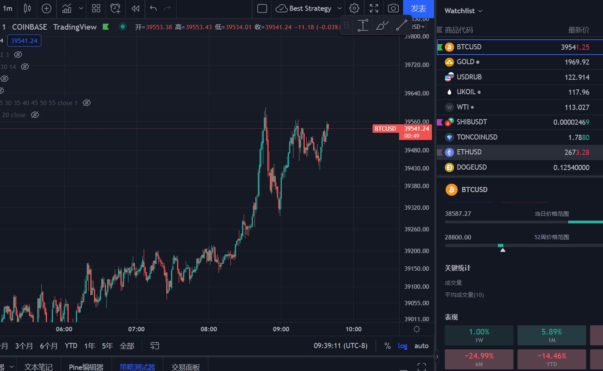
Task: Toggle percent scale mode
Action: coord(387,346)
